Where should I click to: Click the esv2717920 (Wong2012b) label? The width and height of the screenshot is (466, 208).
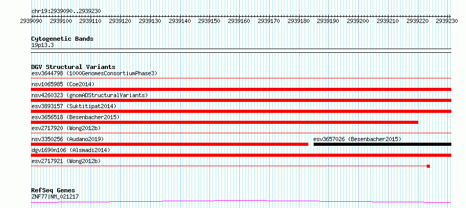point(66,128)
